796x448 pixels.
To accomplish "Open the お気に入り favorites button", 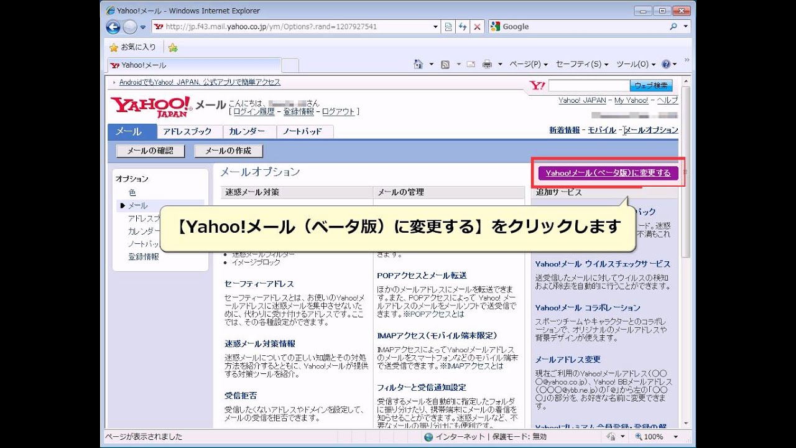I will (x=132, y=47).
